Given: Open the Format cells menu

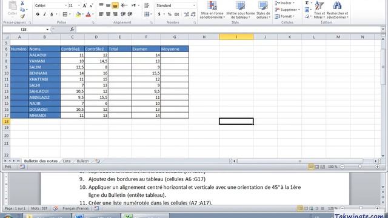Looking at the screenshot, I should pos(284,16).
